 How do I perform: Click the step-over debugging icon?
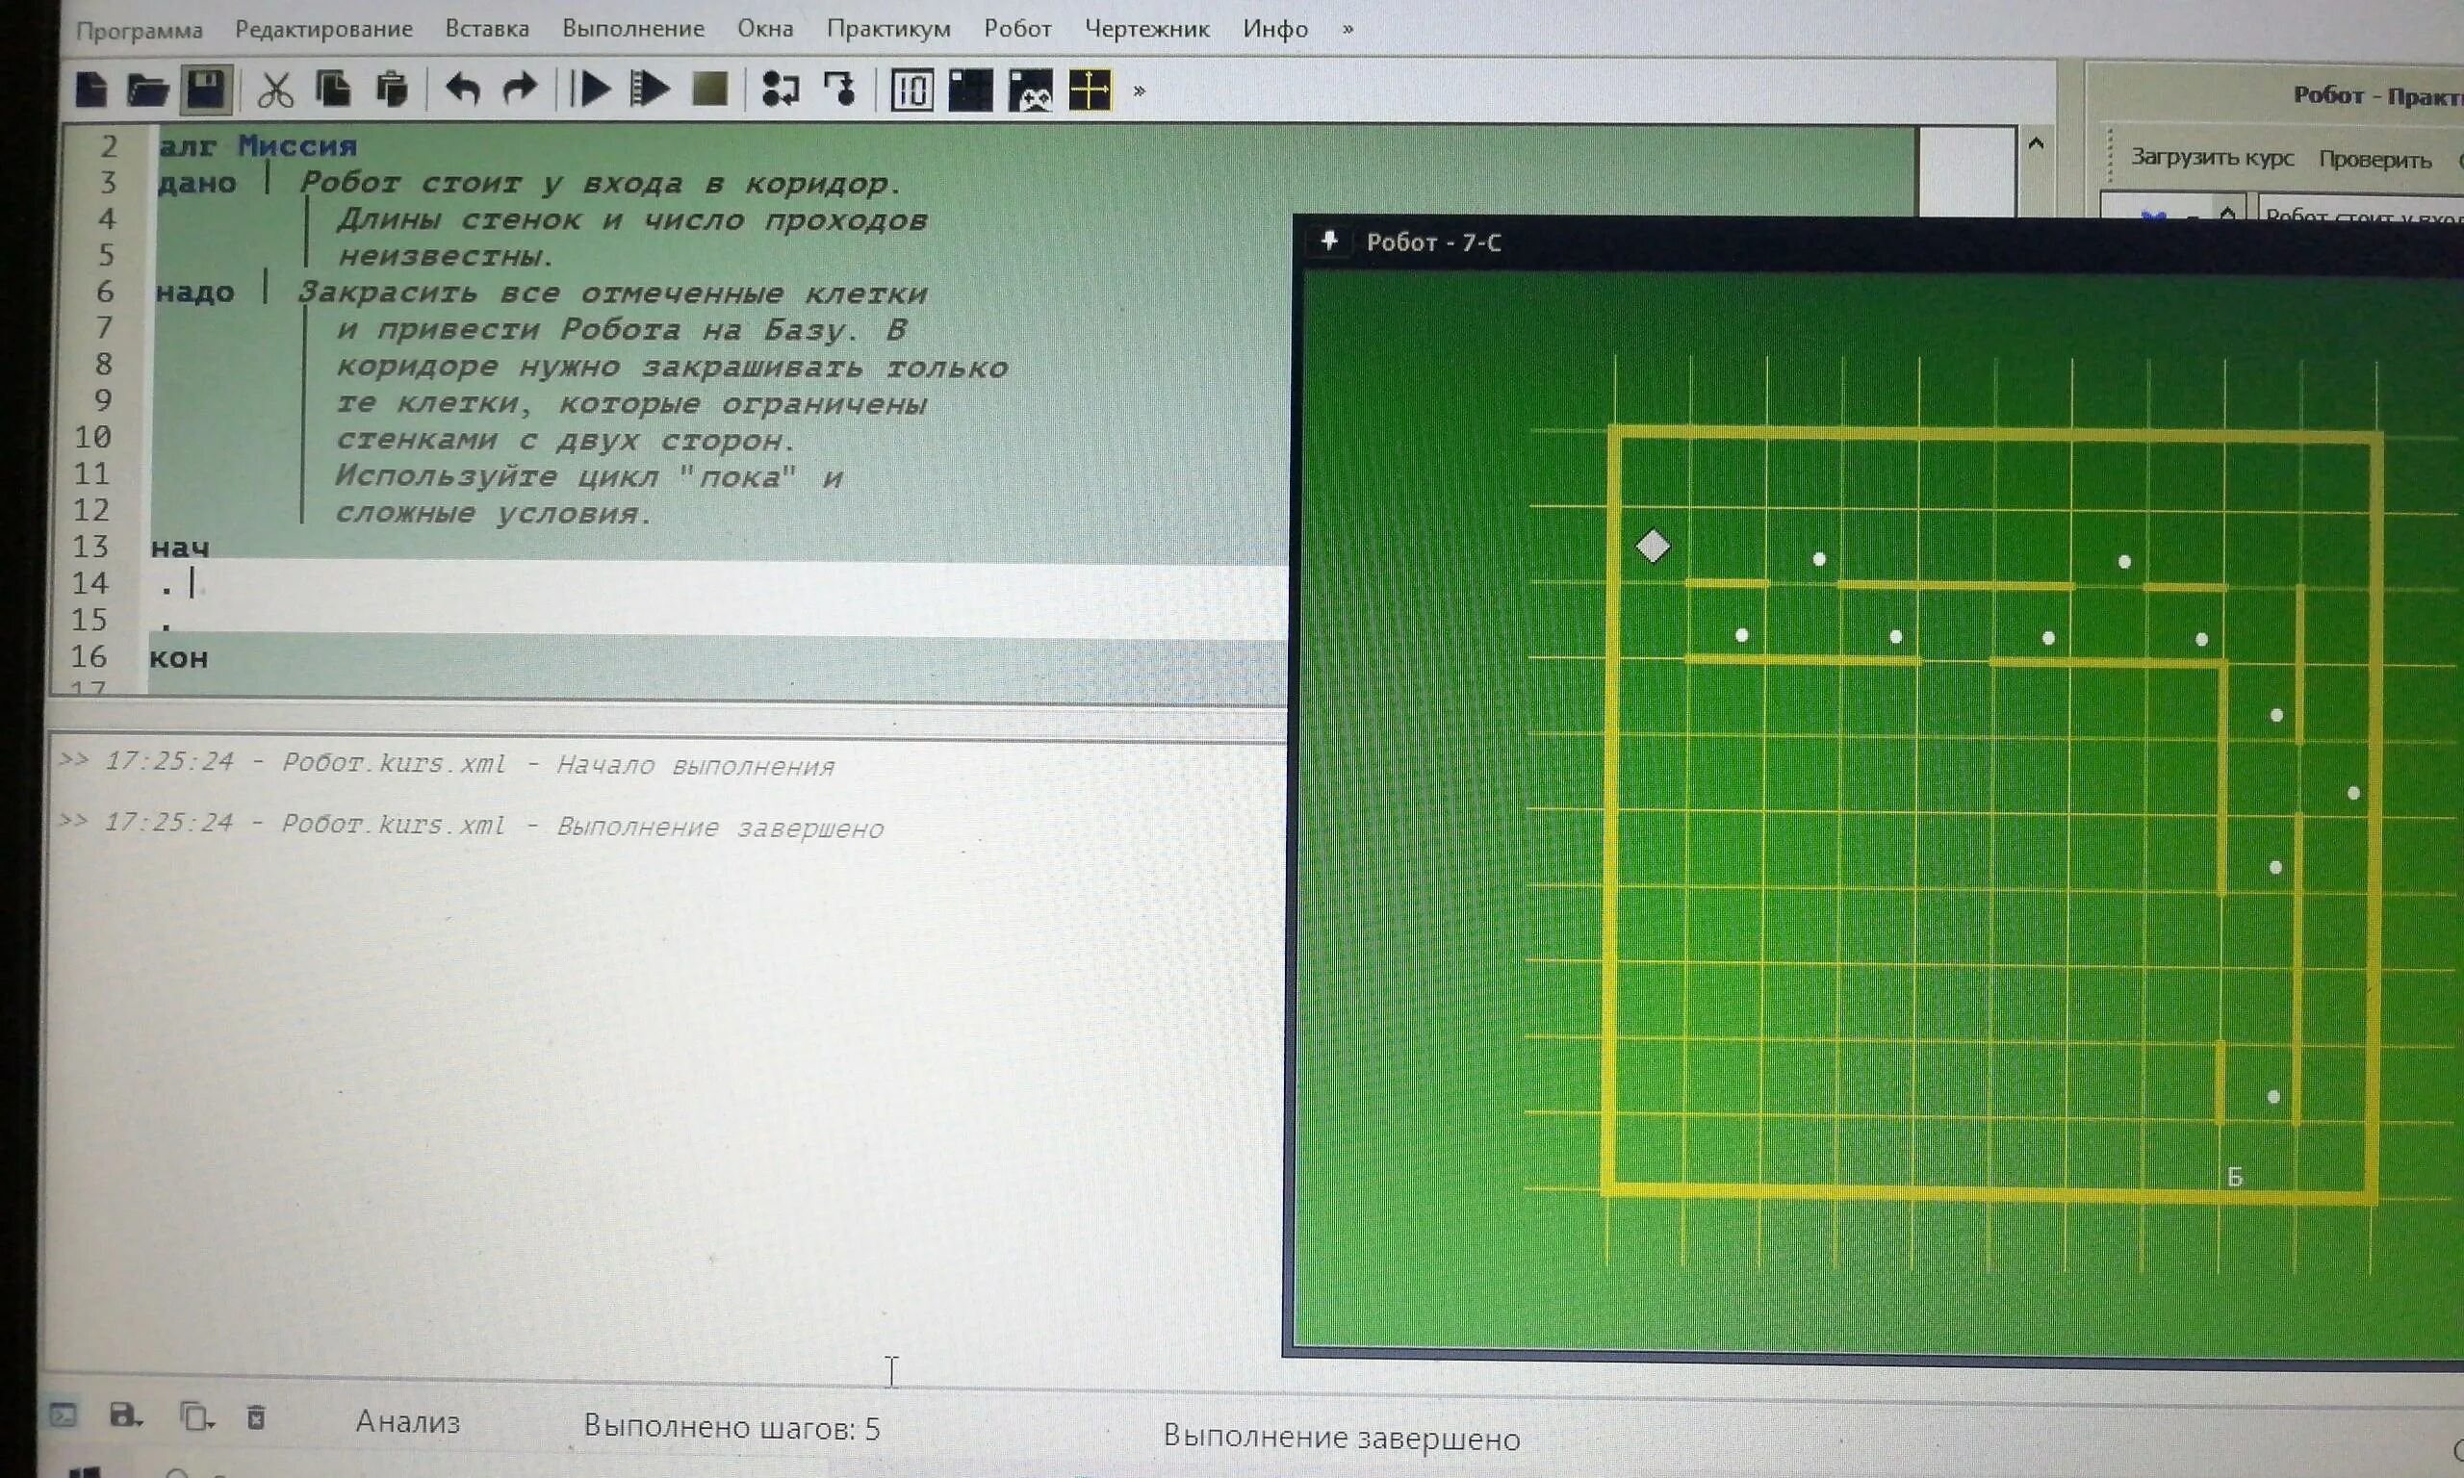point(780,90)
